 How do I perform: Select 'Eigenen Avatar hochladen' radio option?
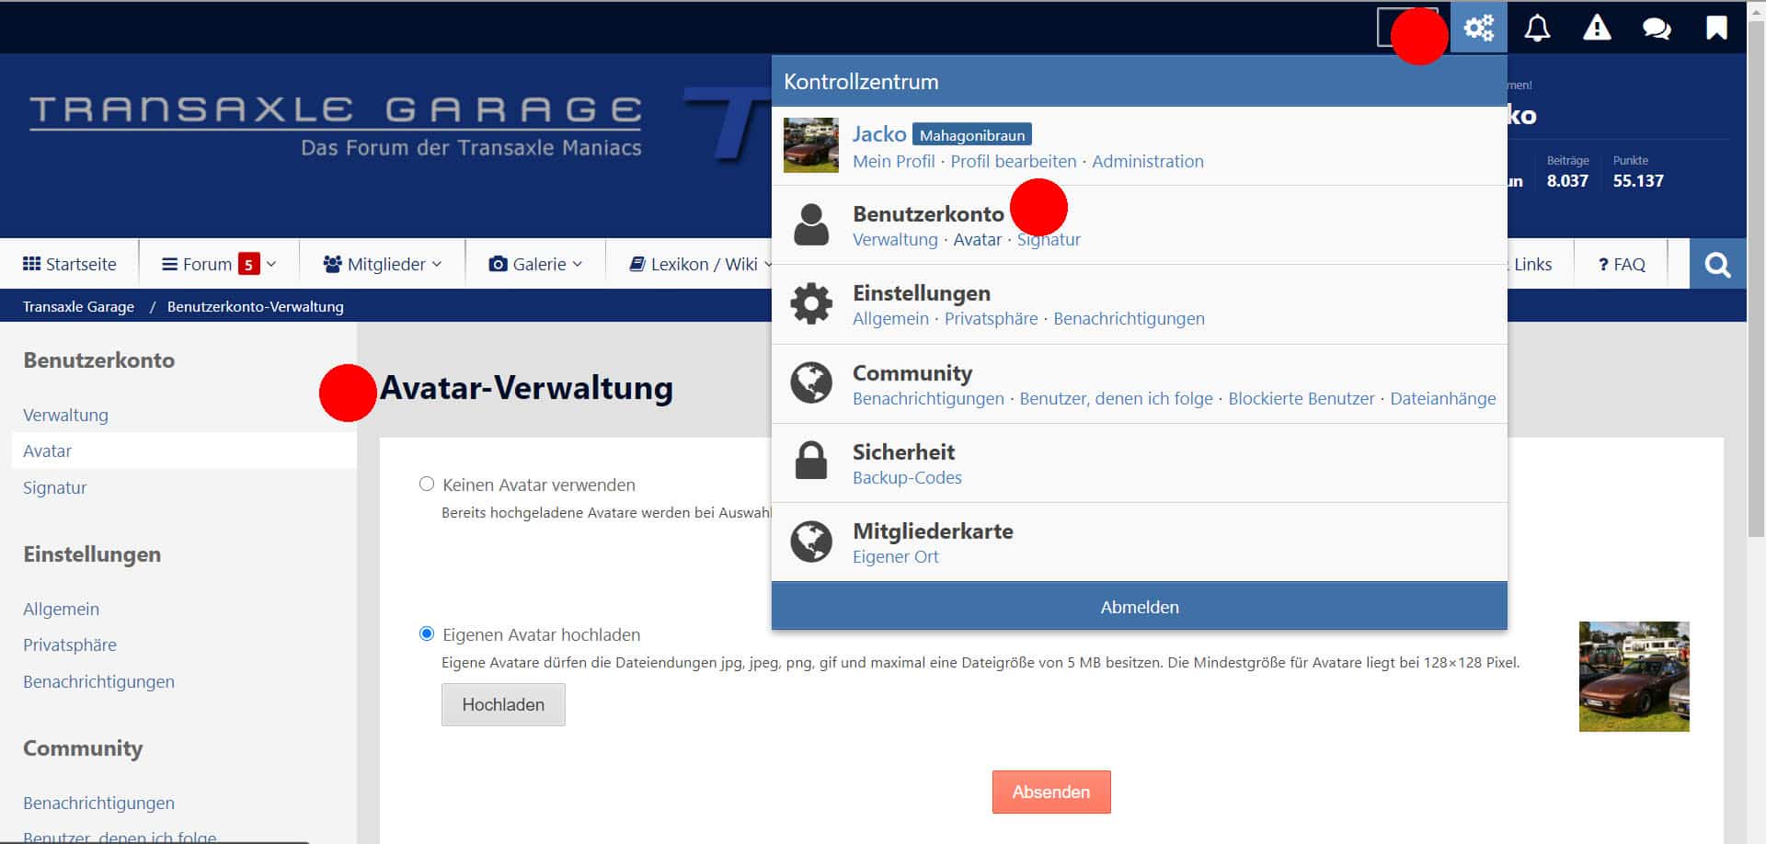point(427,633)
